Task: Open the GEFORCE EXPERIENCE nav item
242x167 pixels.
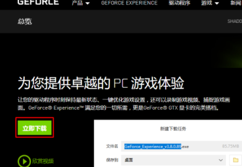Action: (x=129, y=3)
